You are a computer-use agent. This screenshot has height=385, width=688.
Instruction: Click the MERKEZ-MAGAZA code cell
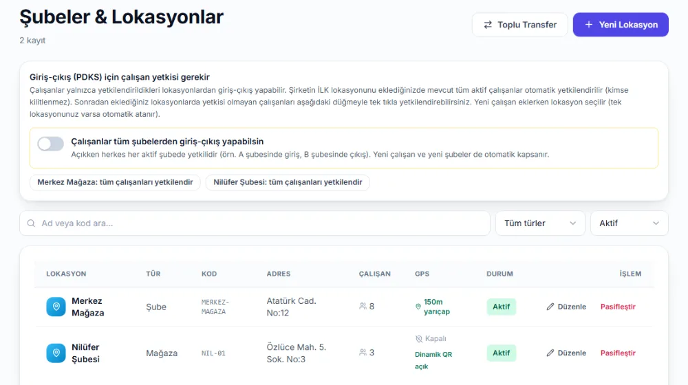coord(215,307)
